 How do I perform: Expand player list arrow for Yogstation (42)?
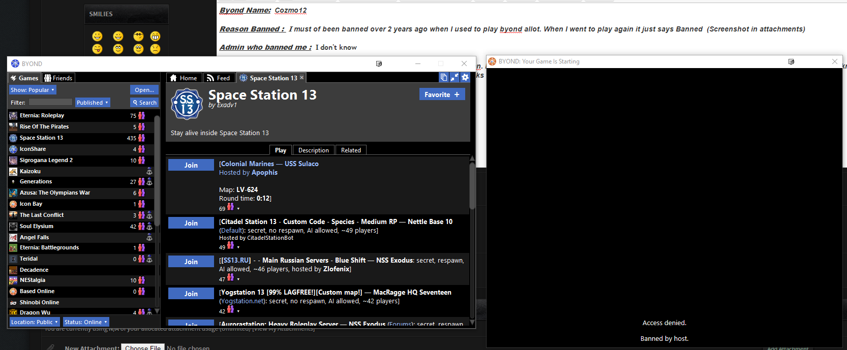[238, 311]
